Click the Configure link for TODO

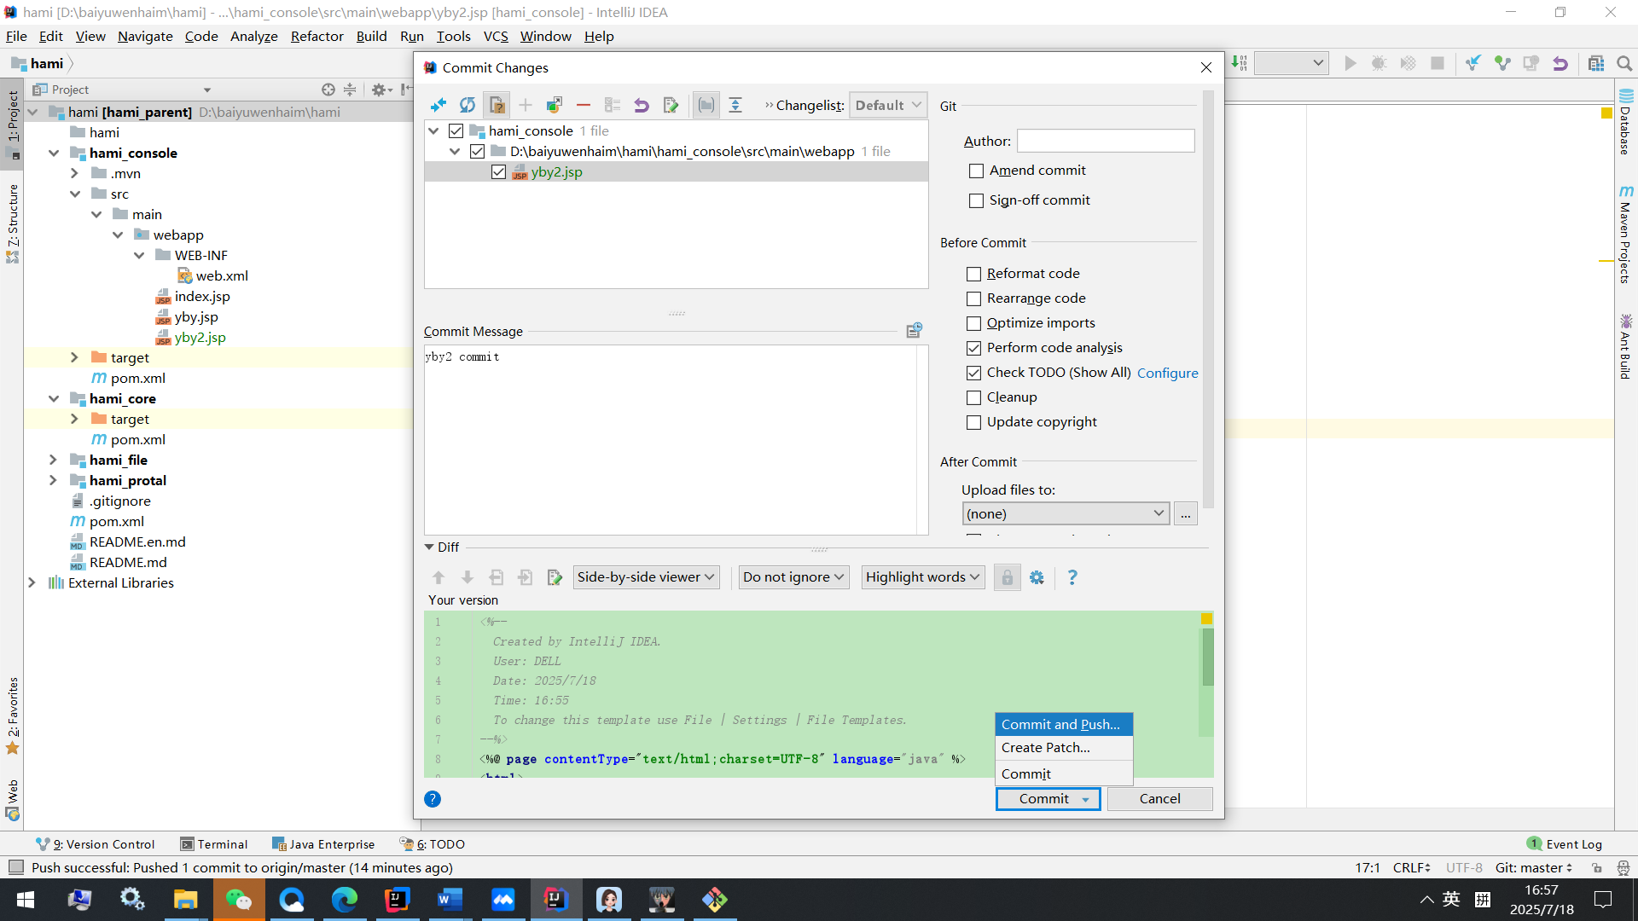tap(1167, 373)
